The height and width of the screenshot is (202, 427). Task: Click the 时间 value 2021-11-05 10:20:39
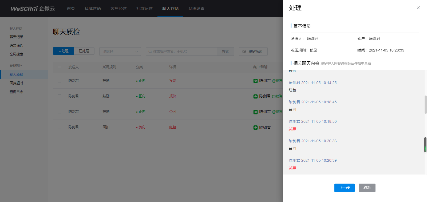pyautogui.click(x=386, y=50)
